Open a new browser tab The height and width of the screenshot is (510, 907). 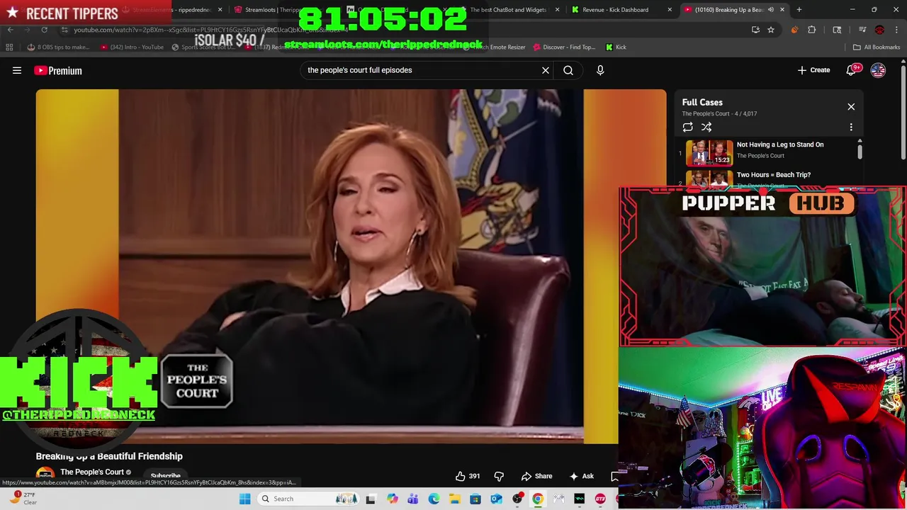point(799,10)
